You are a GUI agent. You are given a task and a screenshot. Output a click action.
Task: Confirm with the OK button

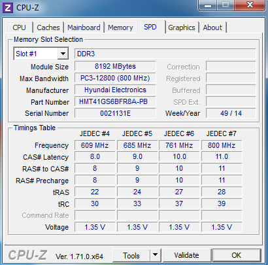(x=237, y=255)
